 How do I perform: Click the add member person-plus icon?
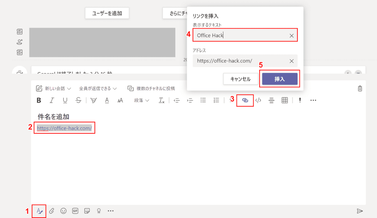coord(20,42)
